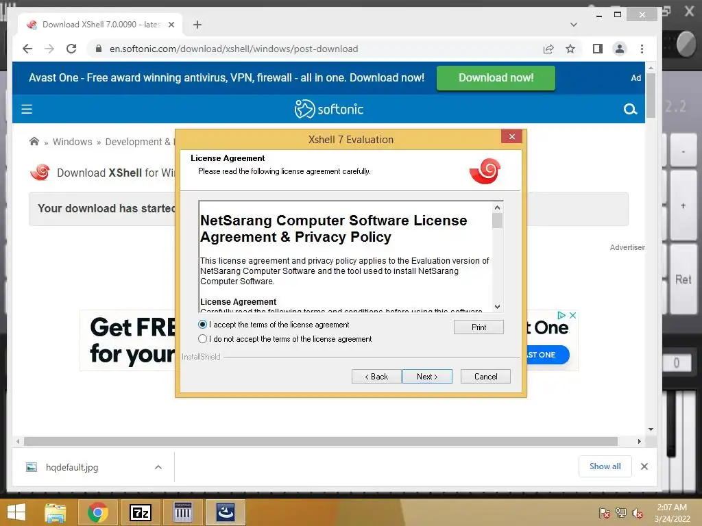Screen dimensions: 702x526
Task: Select 'I do not accept the terms' option
Action: point(202,338)
